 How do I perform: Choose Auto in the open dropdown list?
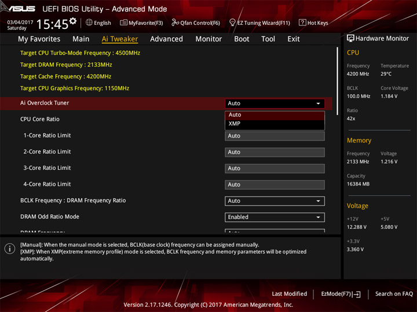pos(275,115)
